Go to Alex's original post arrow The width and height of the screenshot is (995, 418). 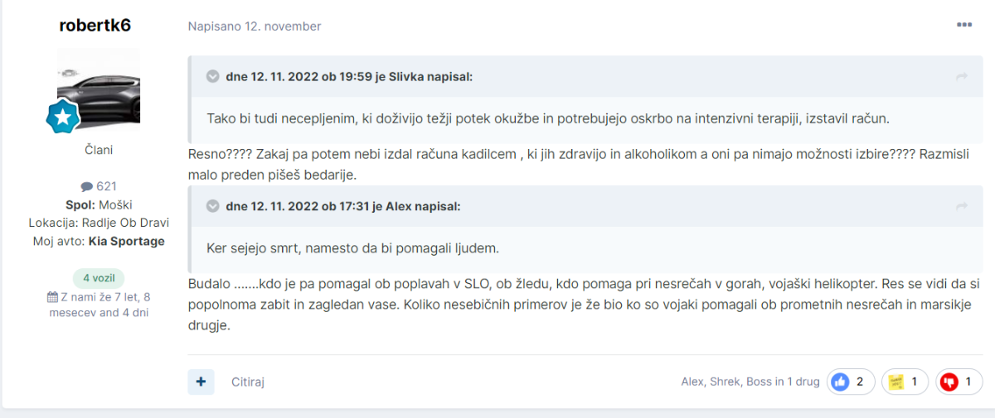[962, 206]
